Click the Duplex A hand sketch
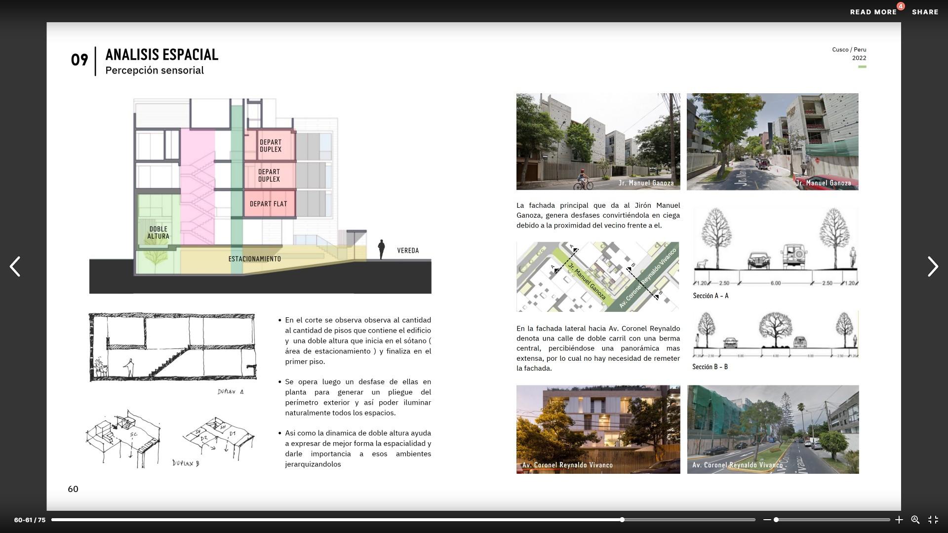The width and height of the screenshot is (948, 533). (x=172, y=347)
